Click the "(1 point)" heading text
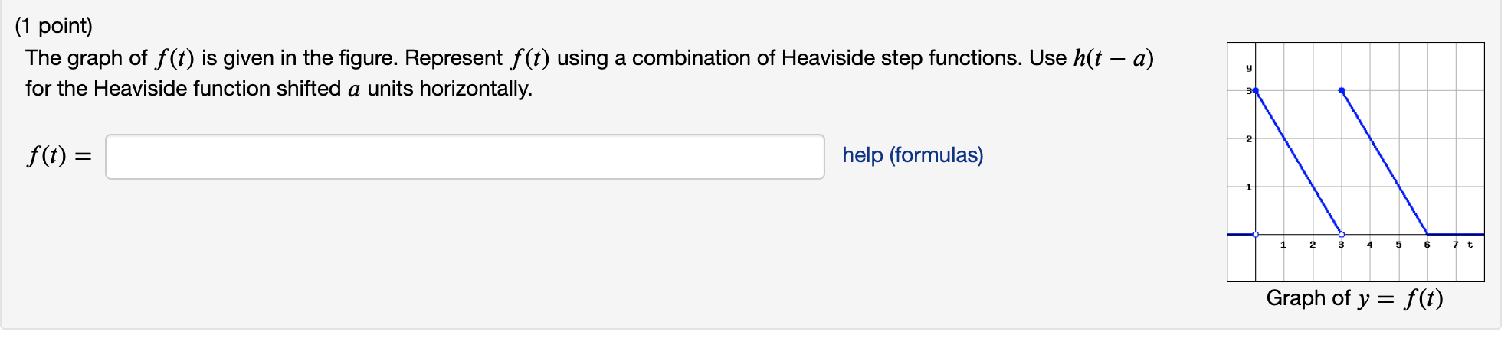Image resolution: width=1511 pixels, height=338 pixels. pos(54,26)
